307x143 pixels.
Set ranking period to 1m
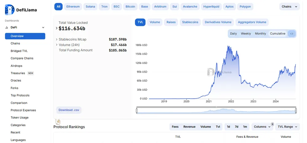[245, 127]
